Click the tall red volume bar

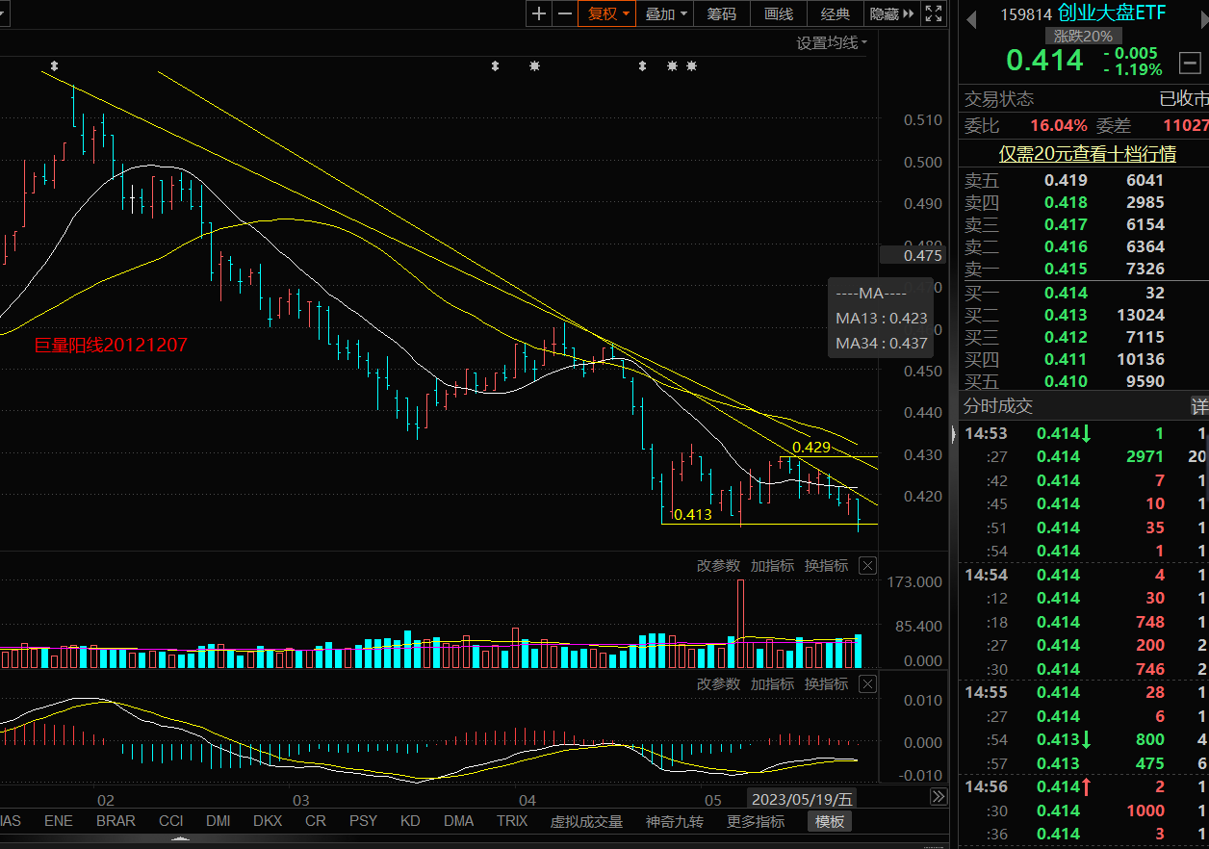point(740,624)
